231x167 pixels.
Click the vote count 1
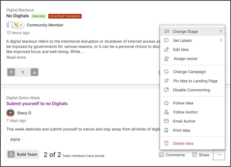[23, 72]
